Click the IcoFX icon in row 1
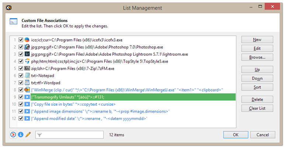285x148 pixels. coord(27,40)
